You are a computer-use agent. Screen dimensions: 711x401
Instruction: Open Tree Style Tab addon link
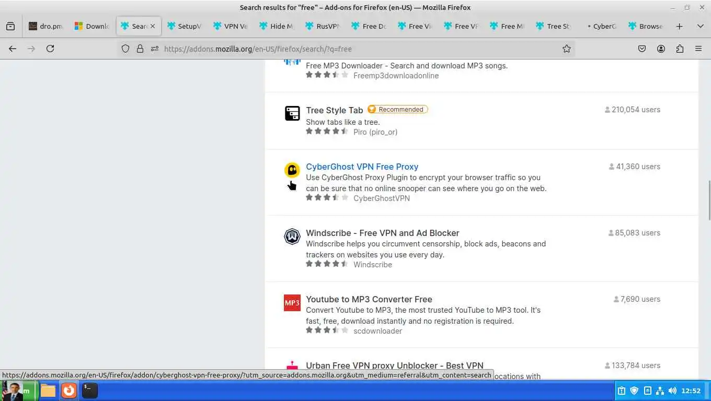tap(335, 110)
